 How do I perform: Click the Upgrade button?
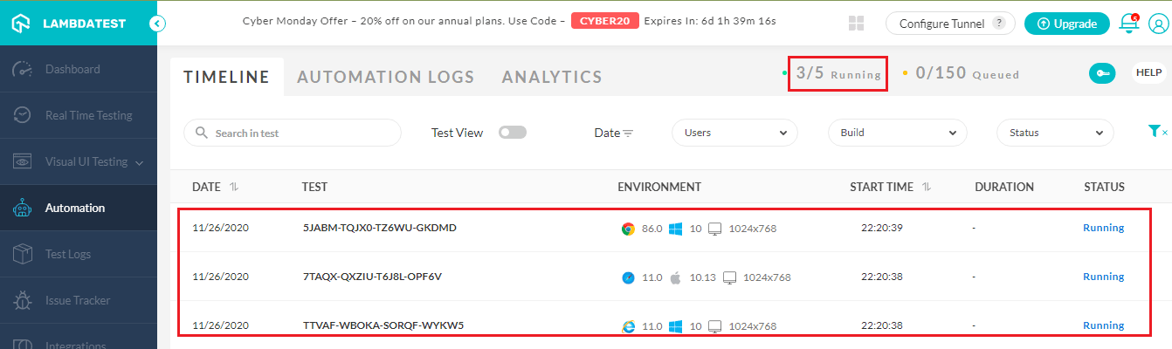tap(1066, 24)
